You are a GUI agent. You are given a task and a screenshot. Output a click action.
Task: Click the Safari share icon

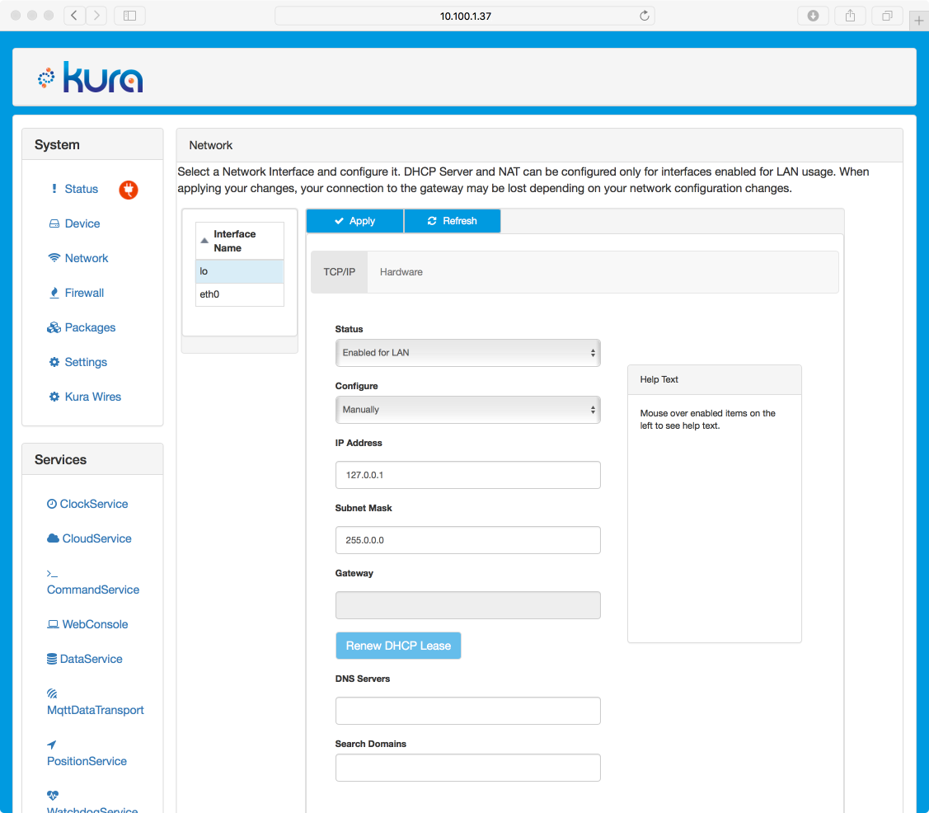coord(850,16)
